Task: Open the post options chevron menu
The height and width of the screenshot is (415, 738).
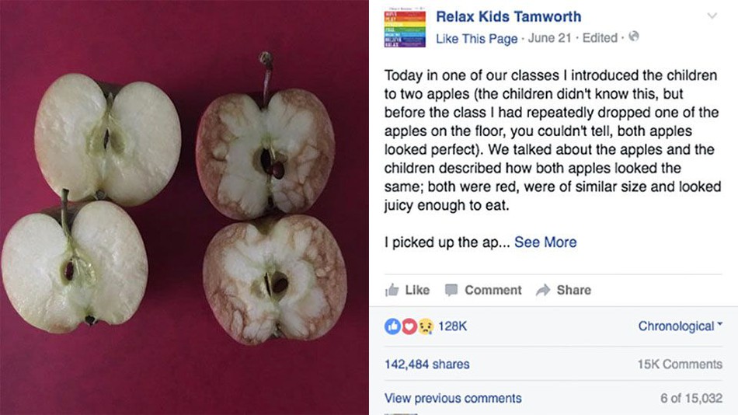Action: [712, 16]
